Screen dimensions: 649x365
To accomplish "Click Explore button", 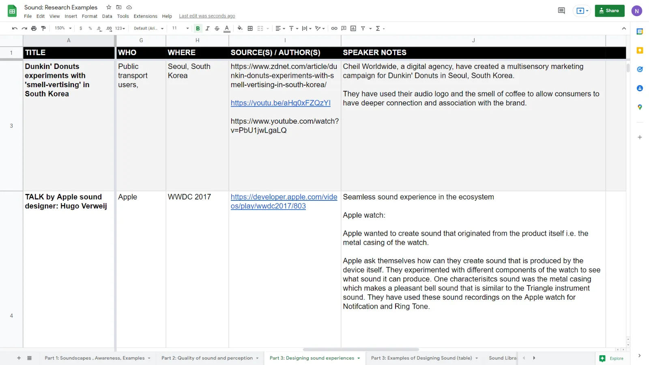I will coord(612,359).
